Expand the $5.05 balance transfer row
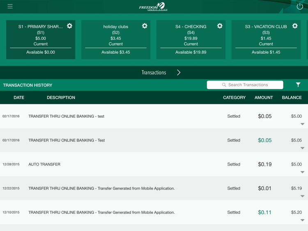The height and width of the screenshot is (231, 308). [x=303, y=148]
